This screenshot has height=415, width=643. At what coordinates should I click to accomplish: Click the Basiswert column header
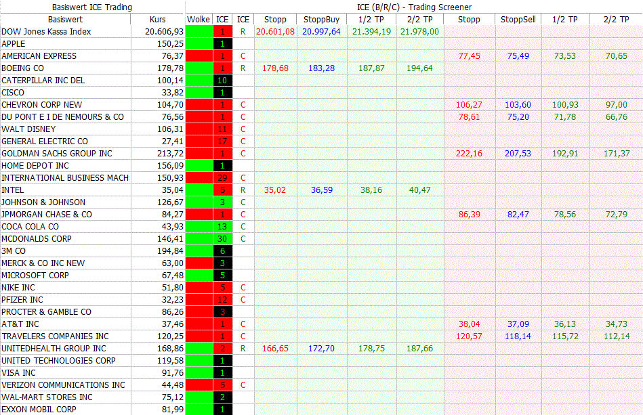(65, 19)
